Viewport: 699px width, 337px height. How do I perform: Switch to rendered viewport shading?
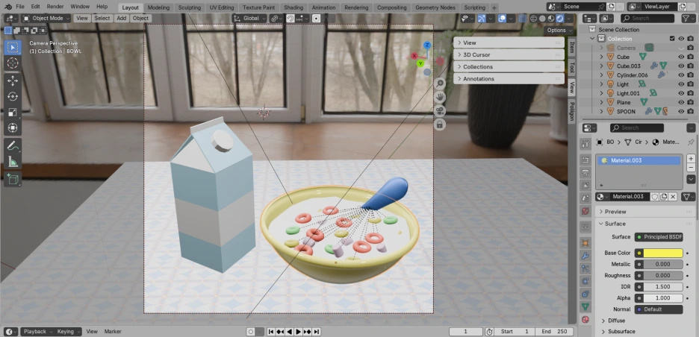[x=560, y=18]
